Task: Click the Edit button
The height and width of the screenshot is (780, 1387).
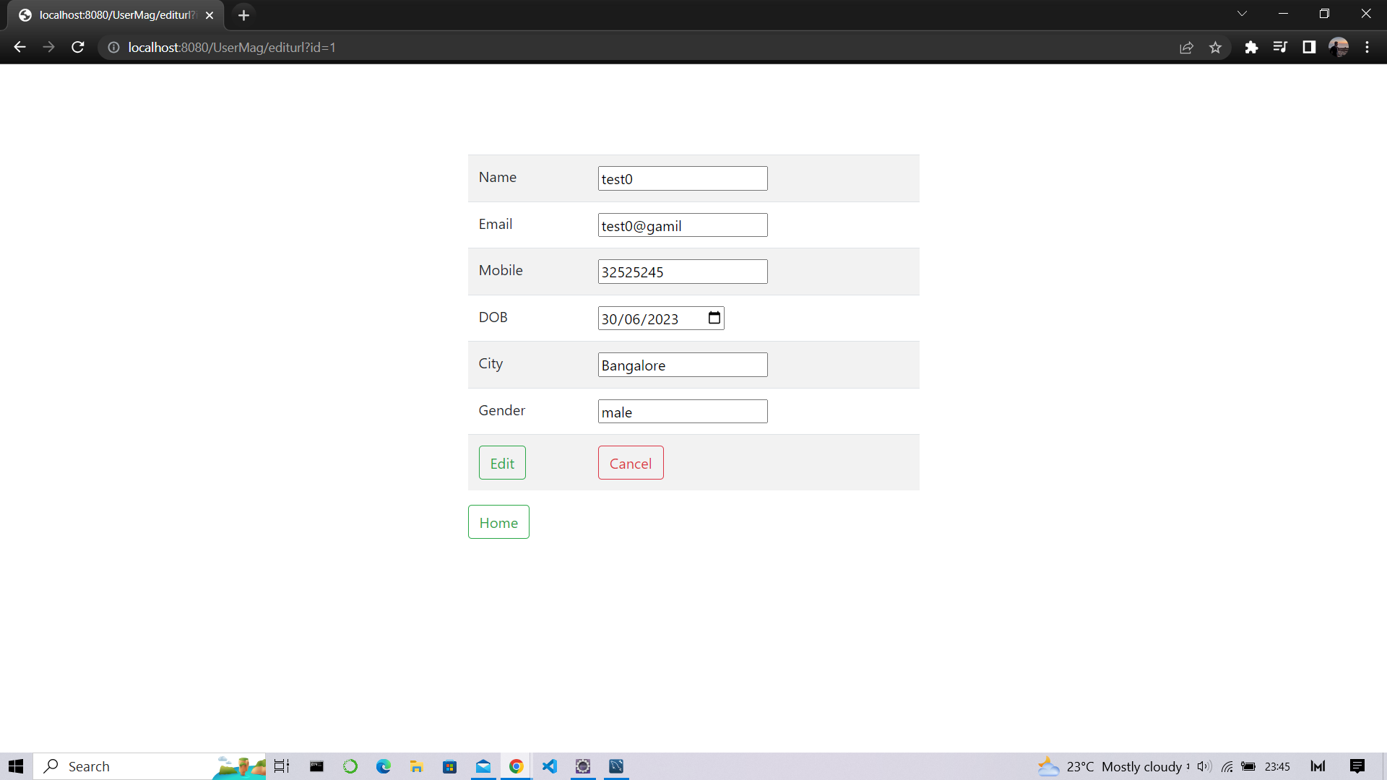Action: (x=501, y=462)
